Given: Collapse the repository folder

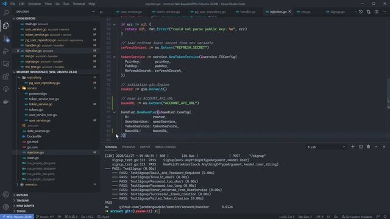Looking at the screenshot, I should (34, 77).
